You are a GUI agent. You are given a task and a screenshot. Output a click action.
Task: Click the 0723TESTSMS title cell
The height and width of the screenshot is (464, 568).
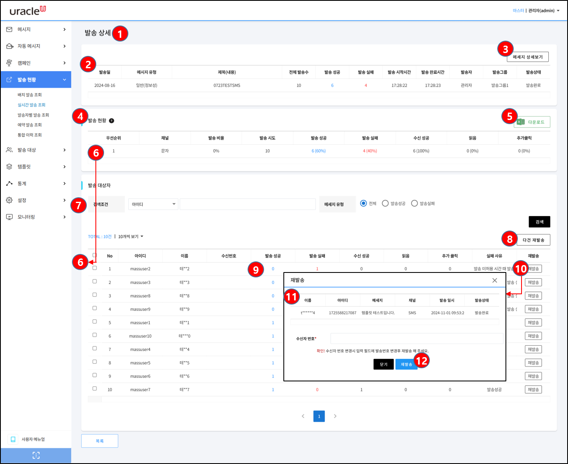(227, 85)
